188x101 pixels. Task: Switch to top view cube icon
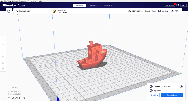[16, 98]
